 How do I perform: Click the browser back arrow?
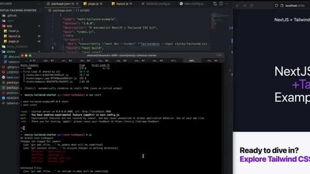(x=237, y=6)
